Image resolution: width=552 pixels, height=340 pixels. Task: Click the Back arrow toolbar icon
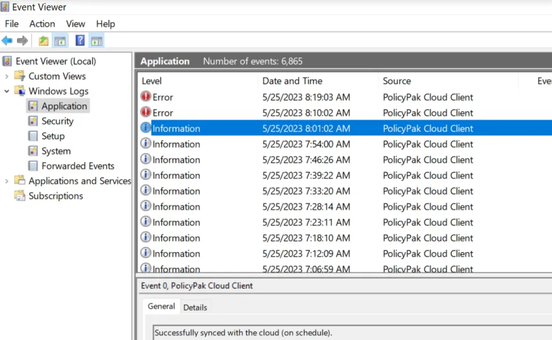click(7, 41)
